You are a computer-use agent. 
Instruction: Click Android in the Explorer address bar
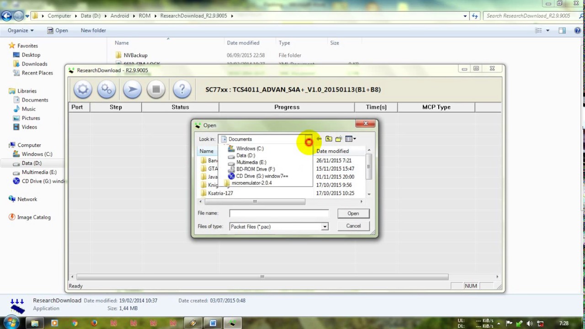(120, 16)
